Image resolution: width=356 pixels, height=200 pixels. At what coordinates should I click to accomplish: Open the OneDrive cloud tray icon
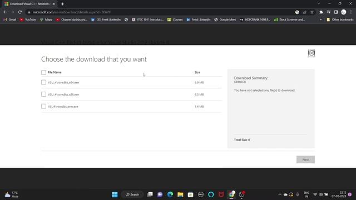(285, 194)
